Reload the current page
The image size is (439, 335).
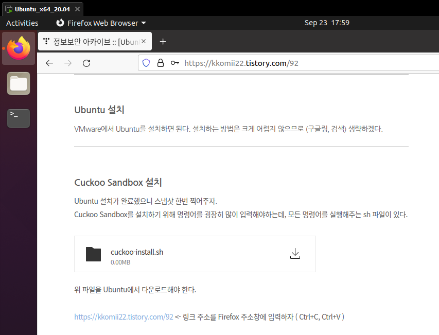pos(86,63)
